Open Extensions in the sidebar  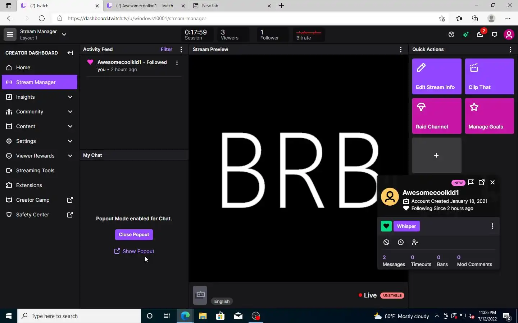point(40,185)
